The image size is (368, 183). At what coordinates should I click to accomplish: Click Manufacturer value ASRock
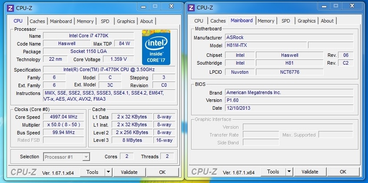click(x=289, y=37)
